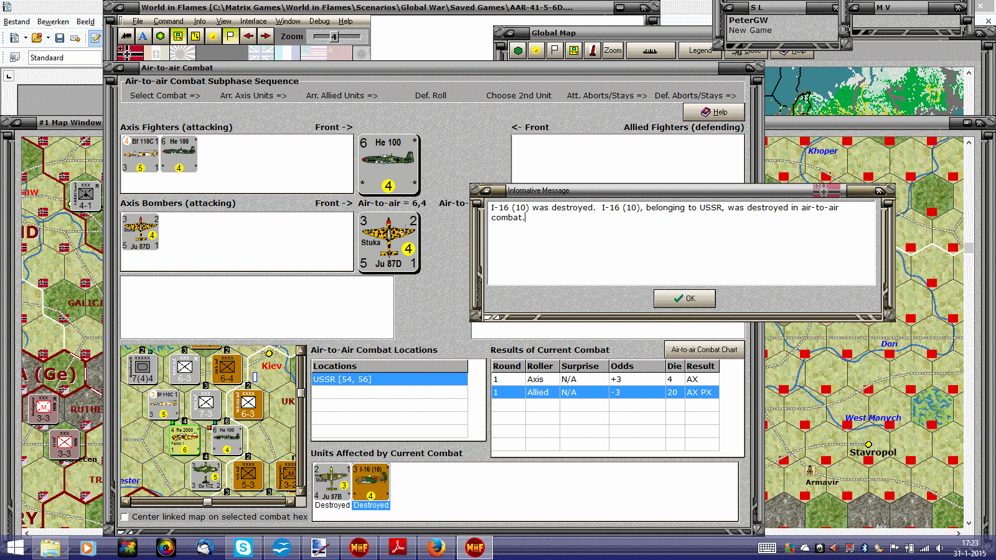Open Windows Start button
The width and height of the screenshot is (996, 560).
[x=14, y=548]
